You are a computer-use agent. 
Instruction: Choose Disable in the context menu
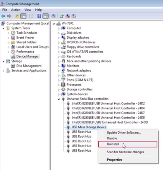point(112,138)
